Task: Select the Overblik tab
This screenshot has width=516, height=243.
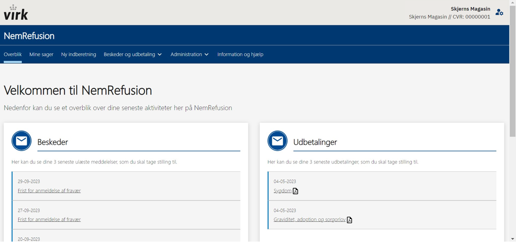Action: [x=13, y=55]
